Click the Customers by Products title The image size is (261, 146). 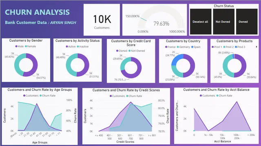(234, 41)
